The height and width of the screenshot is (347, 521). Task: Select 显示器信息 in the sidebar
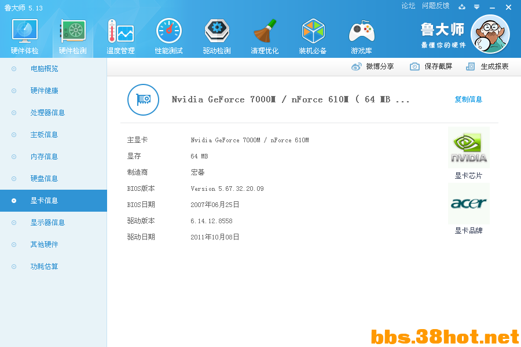53,223
